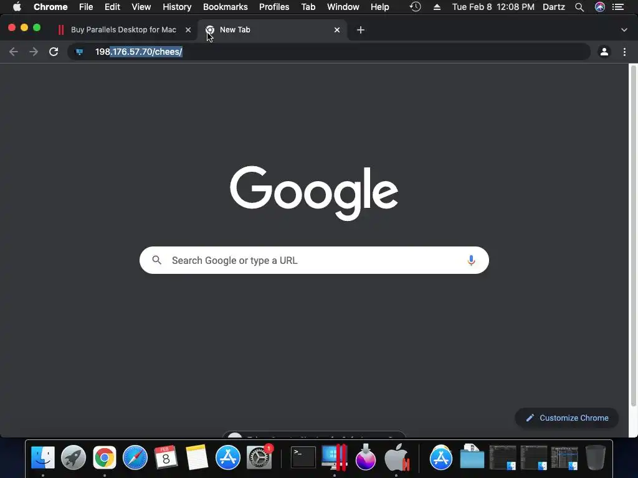Image resolution: width=638 pixels, height=478 pixels.
Task: Click the Google logo
Action: pos(314,193)
